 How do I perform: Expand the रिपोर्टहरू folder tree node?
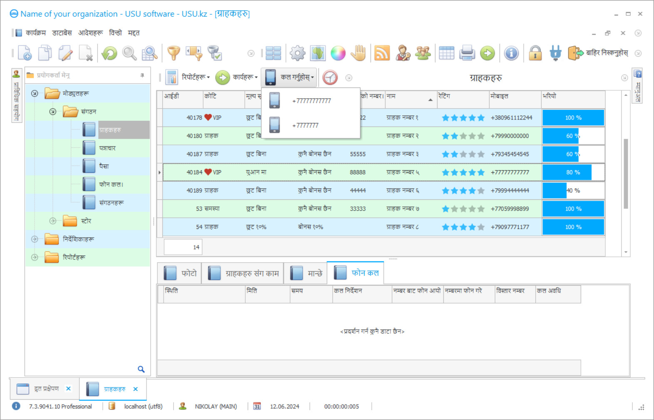pyautogui.click(x=35, y=257)
